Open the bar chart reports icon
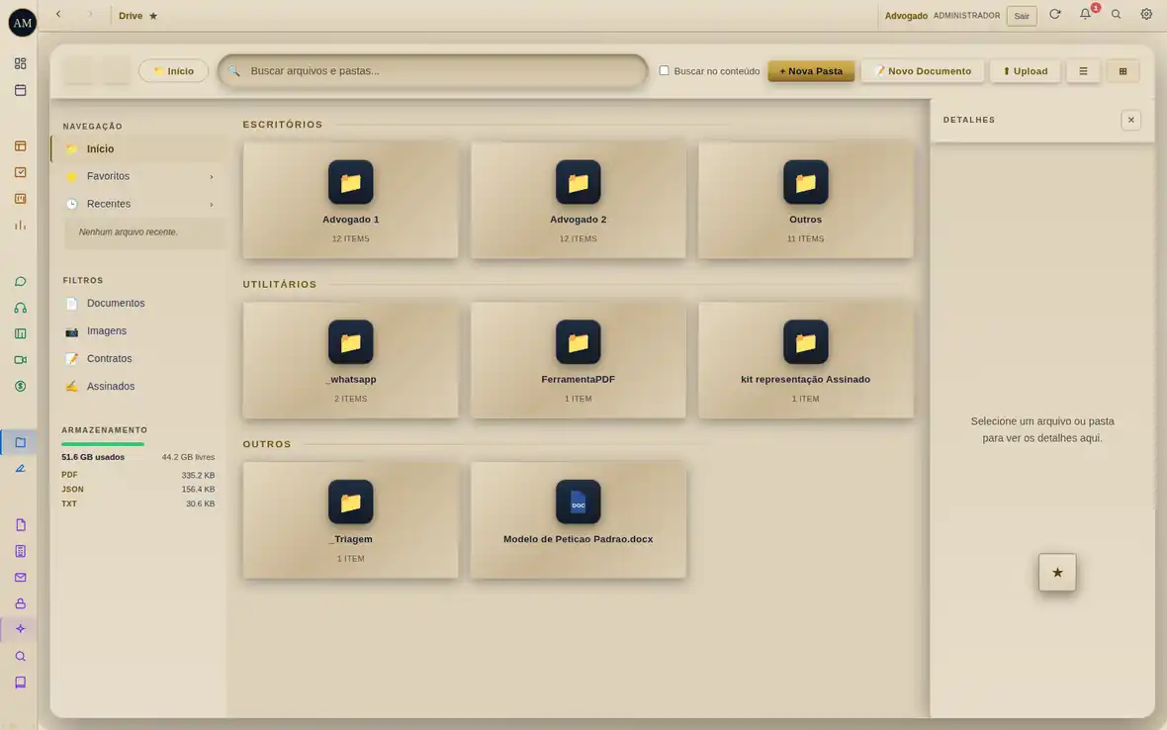This screenshot has width=1167, height=730. point(20,225)
